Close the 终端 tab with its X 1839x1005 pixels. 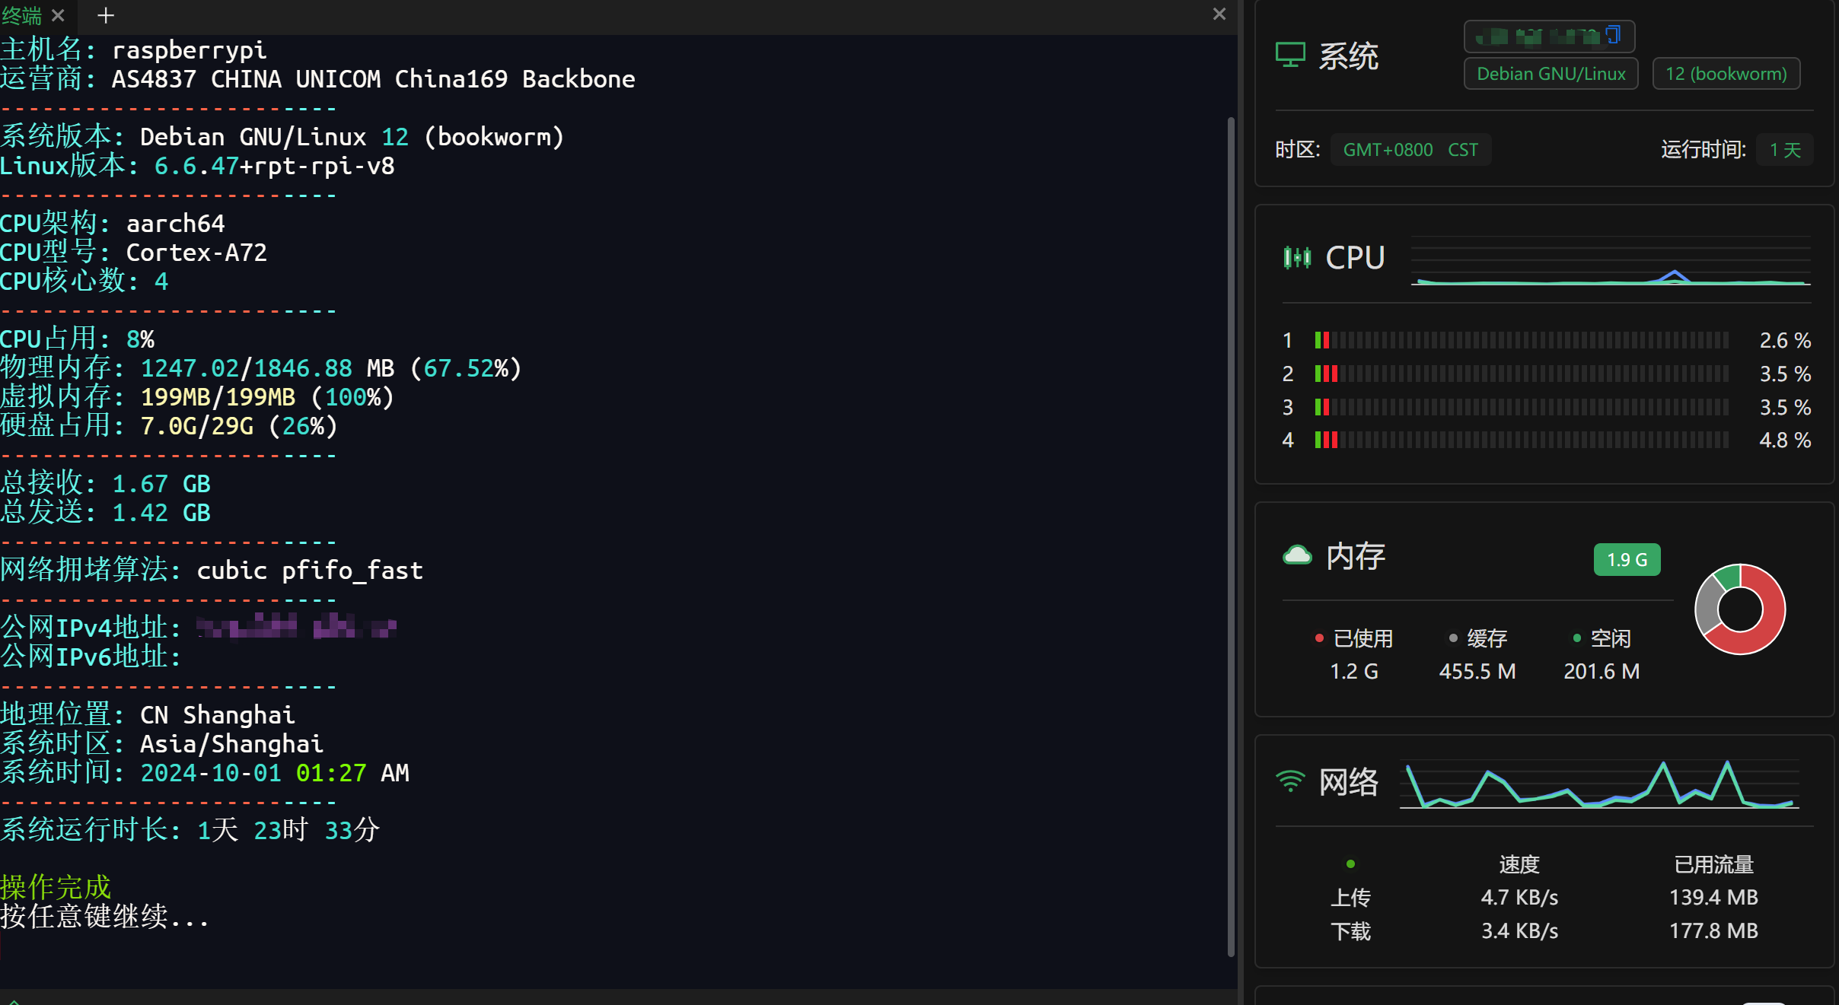click(59, 15)
